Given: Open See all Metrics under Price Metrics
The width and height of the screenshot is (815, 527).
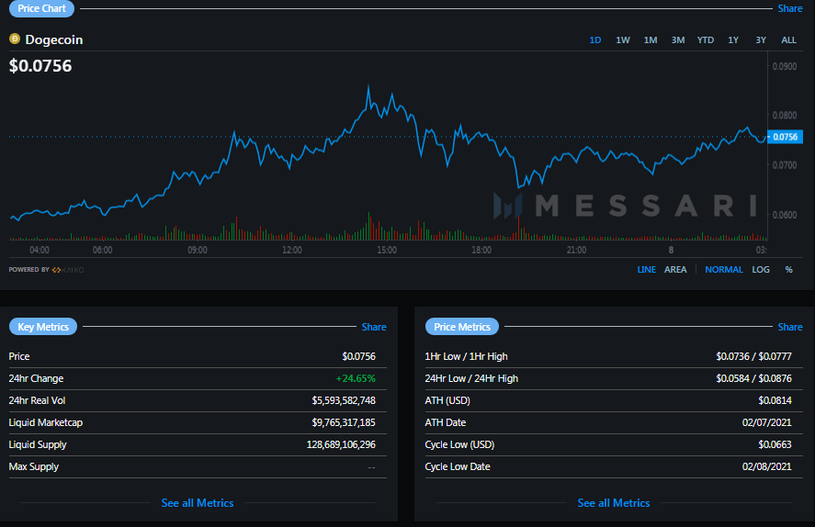Looking at the screenshot, I should tap(614, 502).
